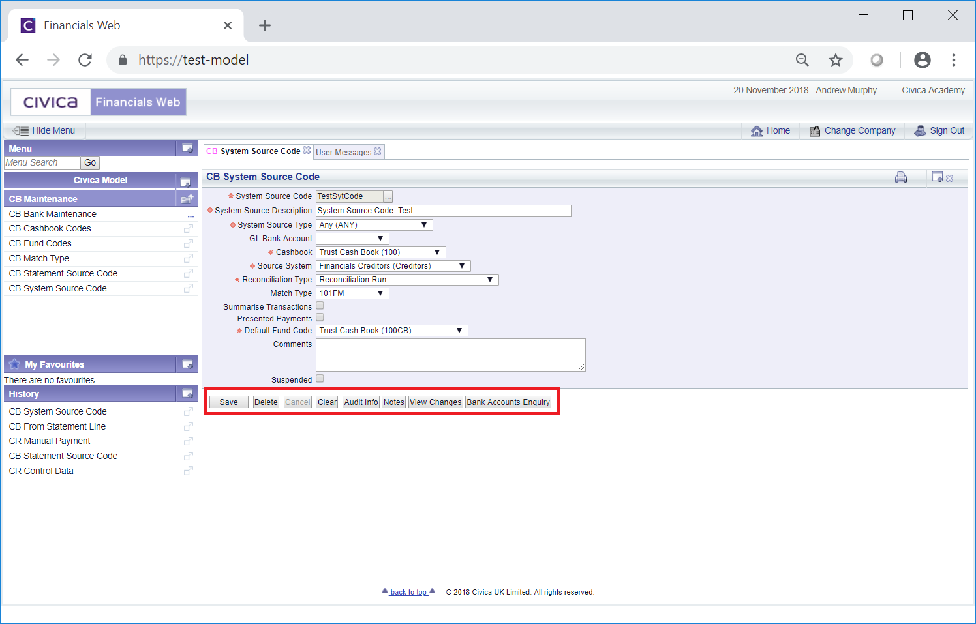Click the Hide Menu icon
Image resolution: width=976 pixels, height=624 pixels.
(x=21, y=130)
